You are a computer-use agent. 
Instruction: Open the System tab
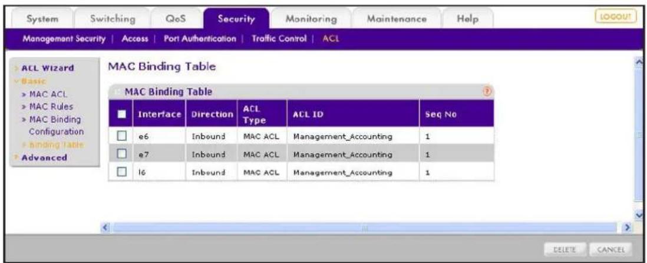(42, 19)
